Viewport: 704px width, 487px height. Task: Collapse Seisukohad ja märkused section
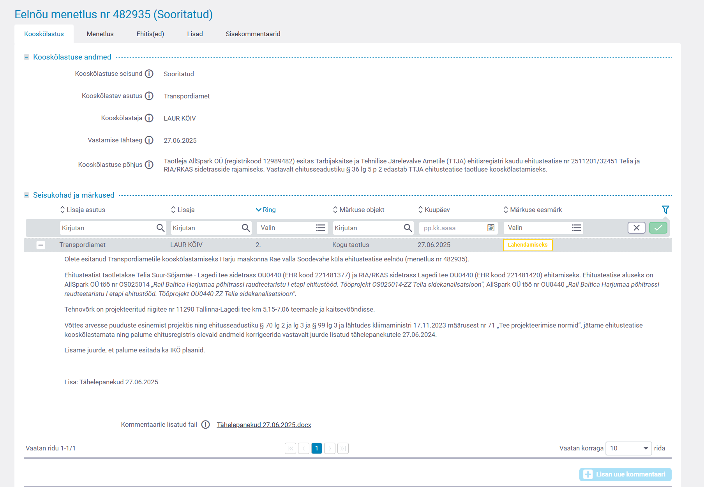coord(26,195)
